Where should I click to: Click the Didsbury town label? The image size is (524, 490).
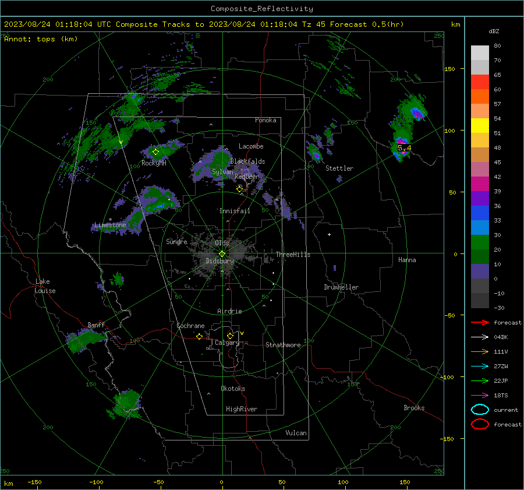pyautogui.click(x=219, y=261)
